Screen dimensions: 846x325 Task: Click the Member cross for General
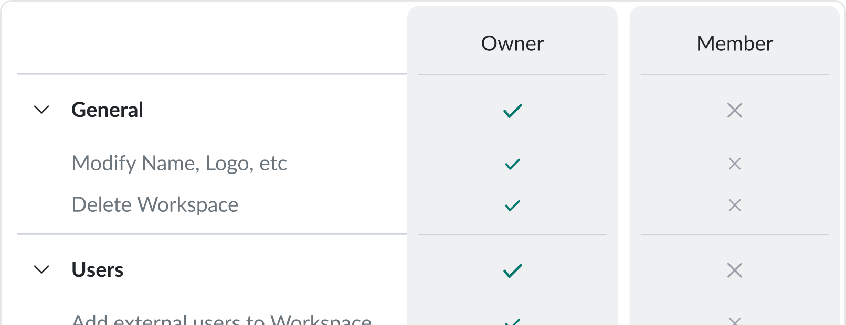(735, 110)
